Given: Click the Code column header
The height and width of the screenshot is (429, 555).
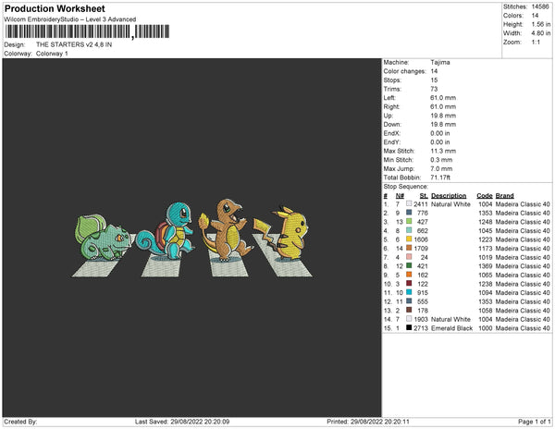Looking at the screenshot, I should [485, 196].
